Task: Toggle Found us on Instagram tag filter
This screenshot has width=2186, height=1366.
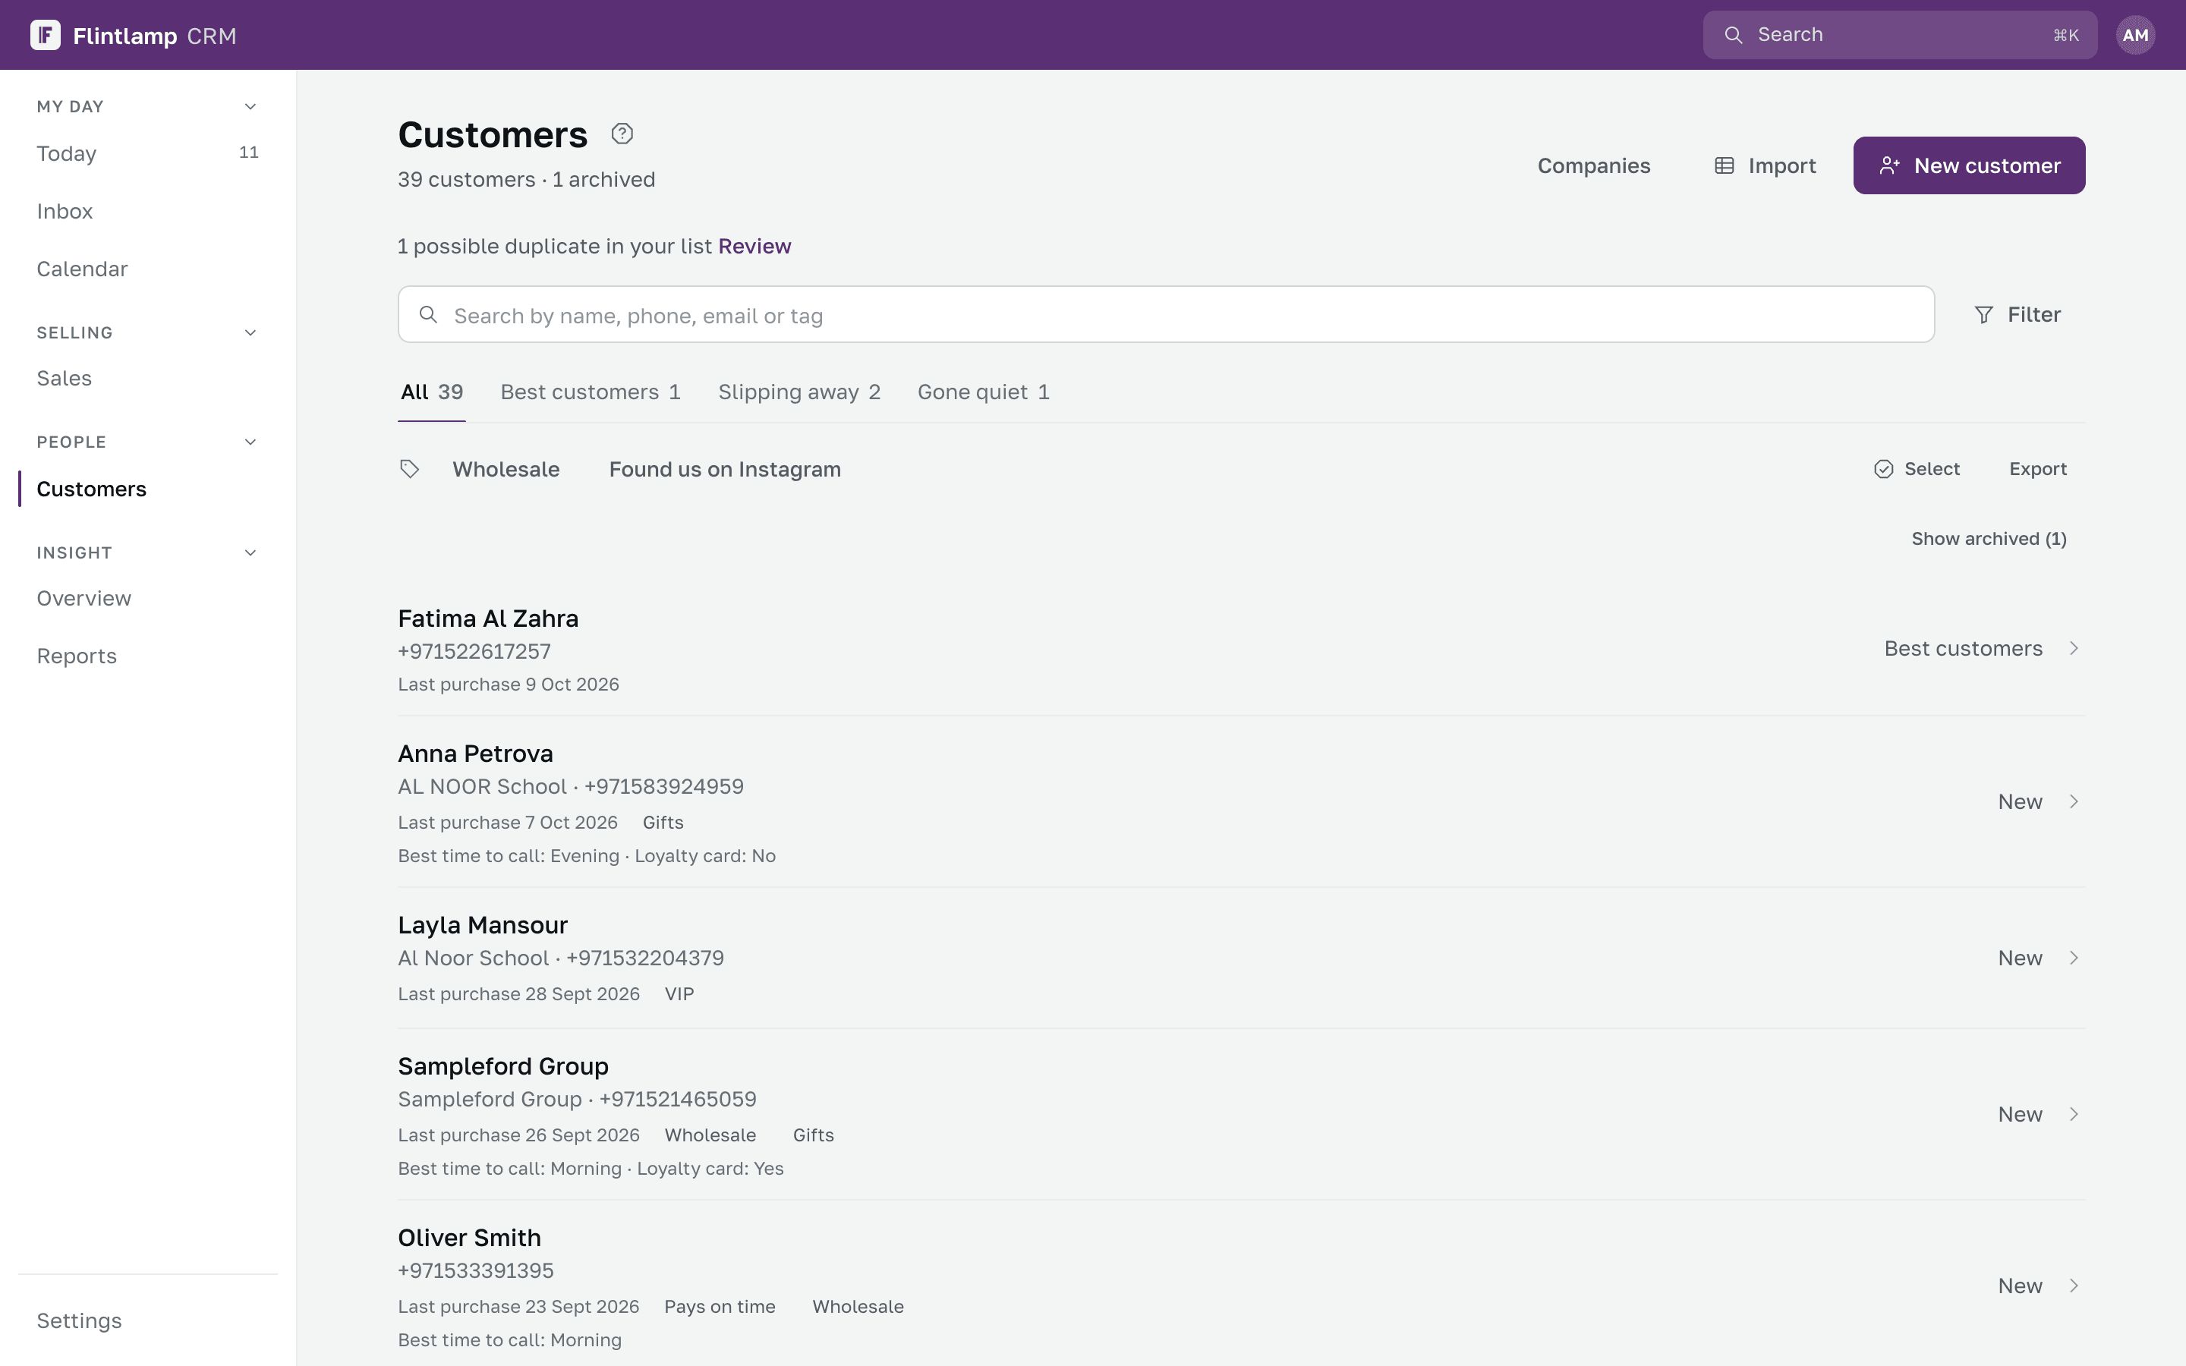Action: [x=724, y=469]
